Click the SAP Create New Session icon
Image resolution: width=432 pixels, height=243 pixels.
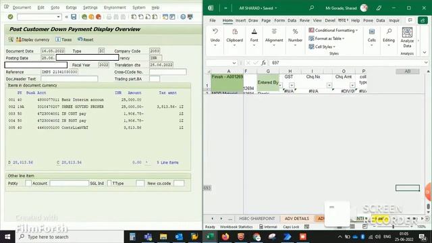coord(165,17)
